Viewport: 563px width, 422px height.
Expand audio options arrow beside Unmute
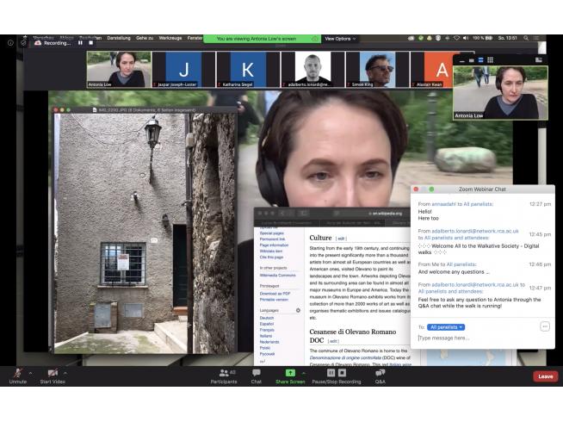point(30,373)
